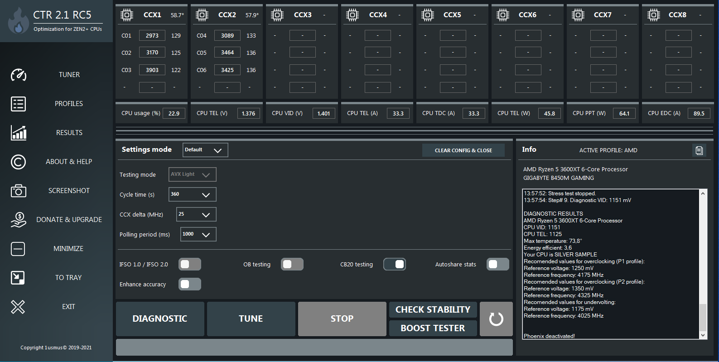Click the Donate & Upgrade hand icon
This screenshot has height=362, width=719.
tap(19, 220)
